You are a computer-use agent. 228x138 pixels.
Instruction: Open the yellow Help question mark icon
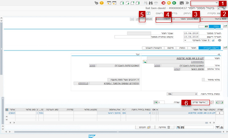tap(102, 3)
